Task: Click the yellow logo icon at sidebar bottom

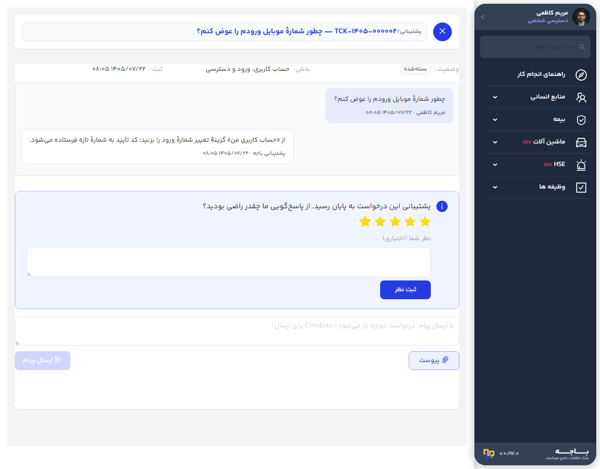Action: [489, 453]
